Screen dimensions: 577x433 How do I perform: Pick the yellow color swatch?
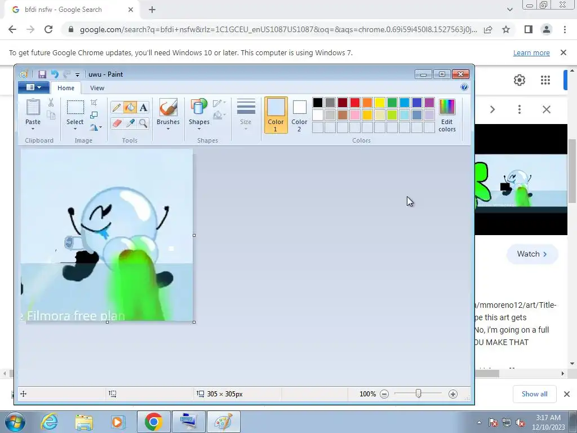pos(380,103)
